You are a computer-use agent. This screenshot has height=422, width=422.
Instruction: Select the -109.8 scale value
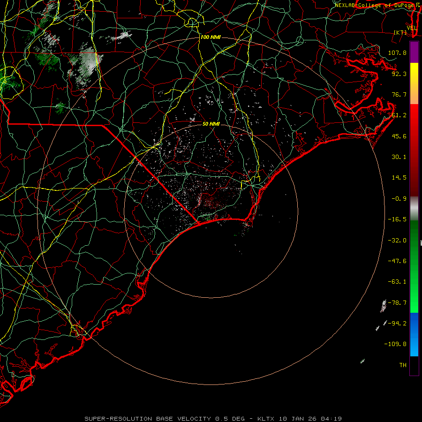(x=395, y=344)
